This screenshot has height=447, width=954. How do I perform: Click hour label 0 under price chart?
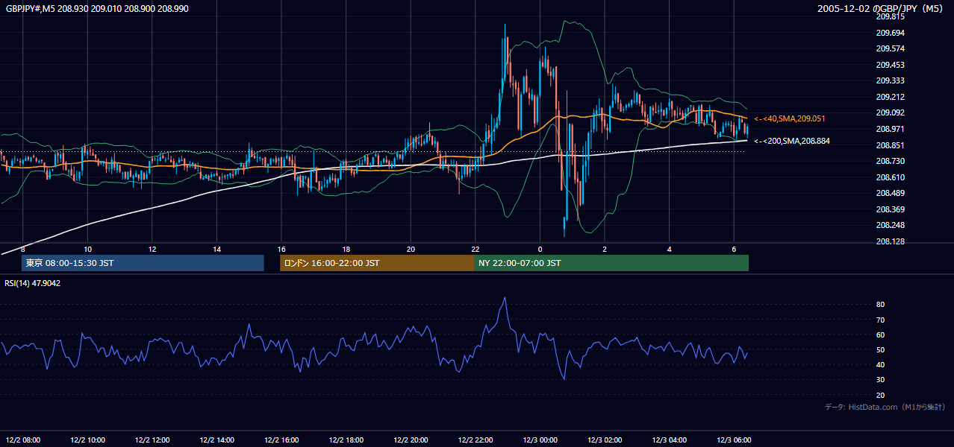coord(540,249)
